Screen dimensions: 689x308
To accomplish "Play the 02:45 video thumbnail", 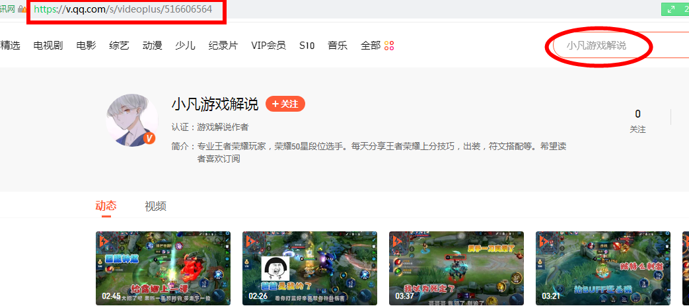I will [x=163, y=268].
